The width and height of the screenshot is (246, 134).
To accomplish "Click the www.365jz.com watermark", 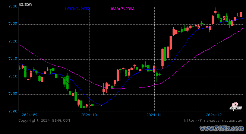I will coord(222,128).
